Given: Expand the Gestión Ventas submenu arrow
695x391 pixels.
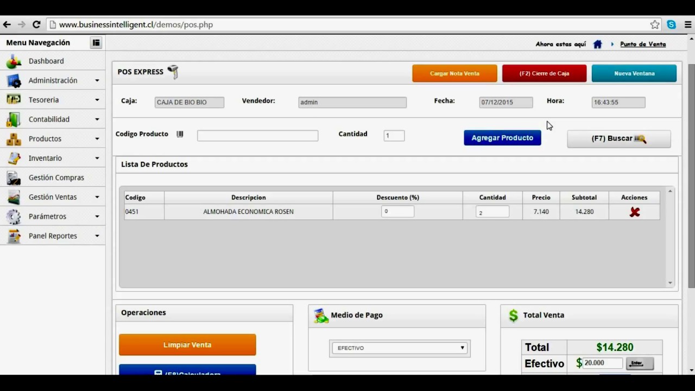Looking at the screenshot, I should coord(97,197).
